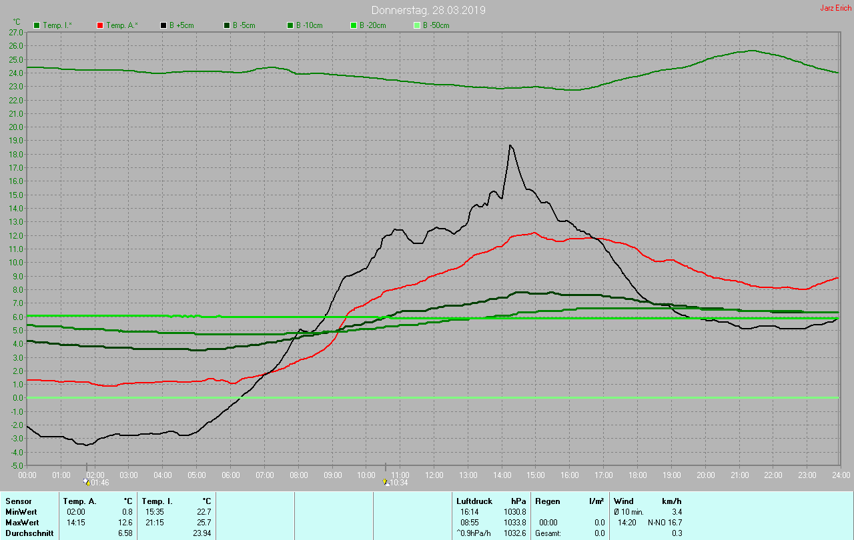Click the 10:34 time marker label
854x540 pixels.
point(399,482)
